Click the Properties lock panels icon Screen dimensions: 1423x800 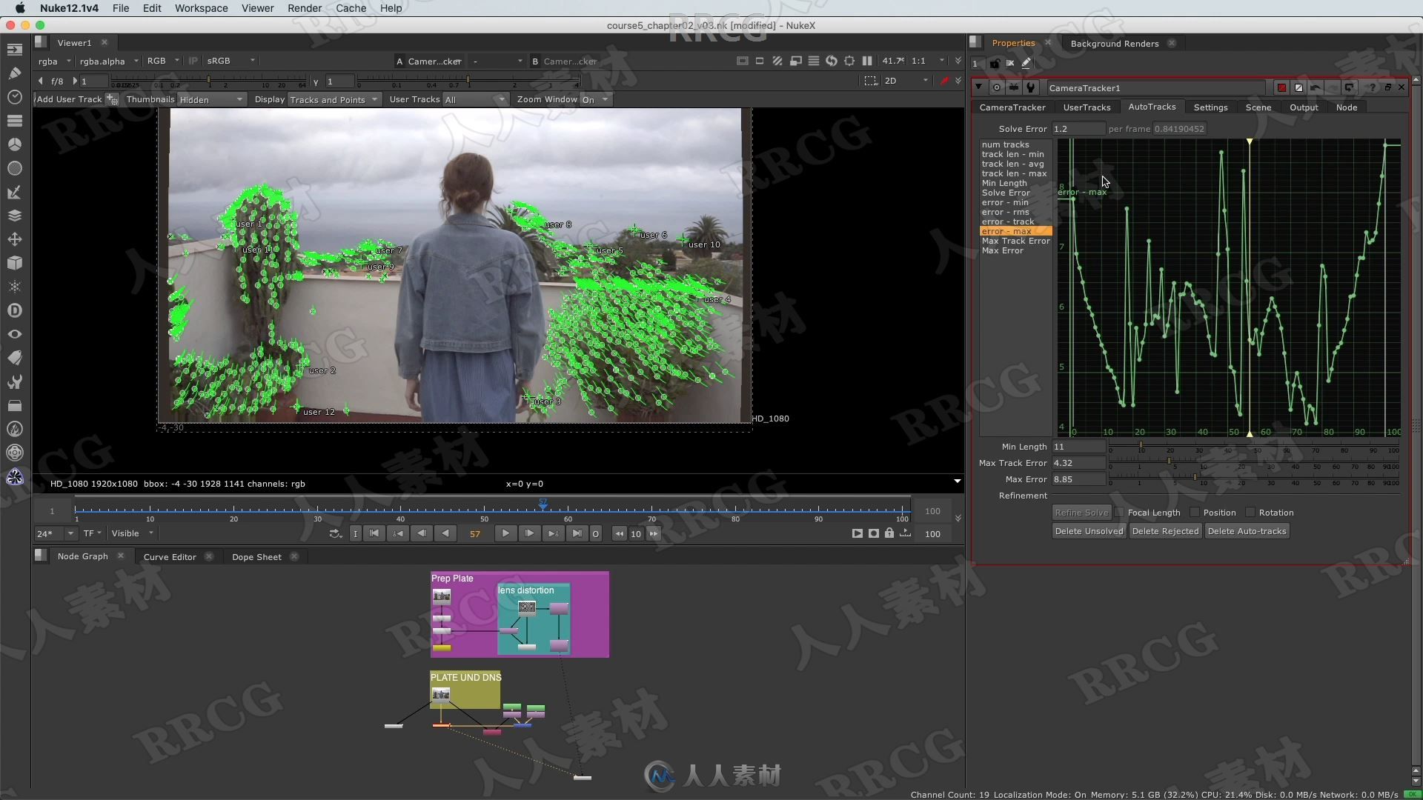[x=995, y=63]
